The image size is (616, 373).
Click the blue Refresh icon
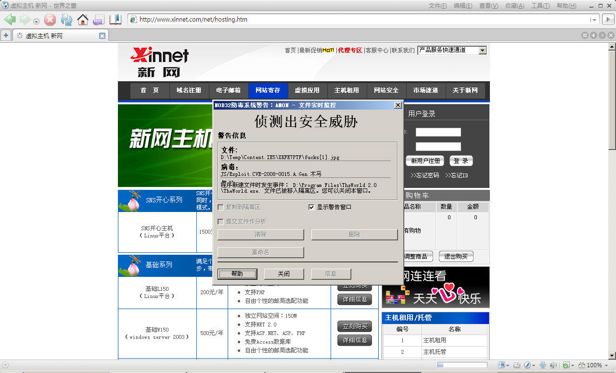click(x=66, y=20)
